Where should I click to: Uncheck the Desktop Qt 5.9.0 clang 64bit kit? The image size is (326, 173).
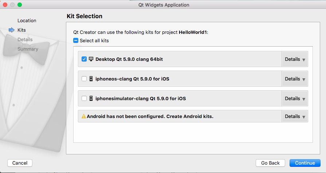coord(84,59)
